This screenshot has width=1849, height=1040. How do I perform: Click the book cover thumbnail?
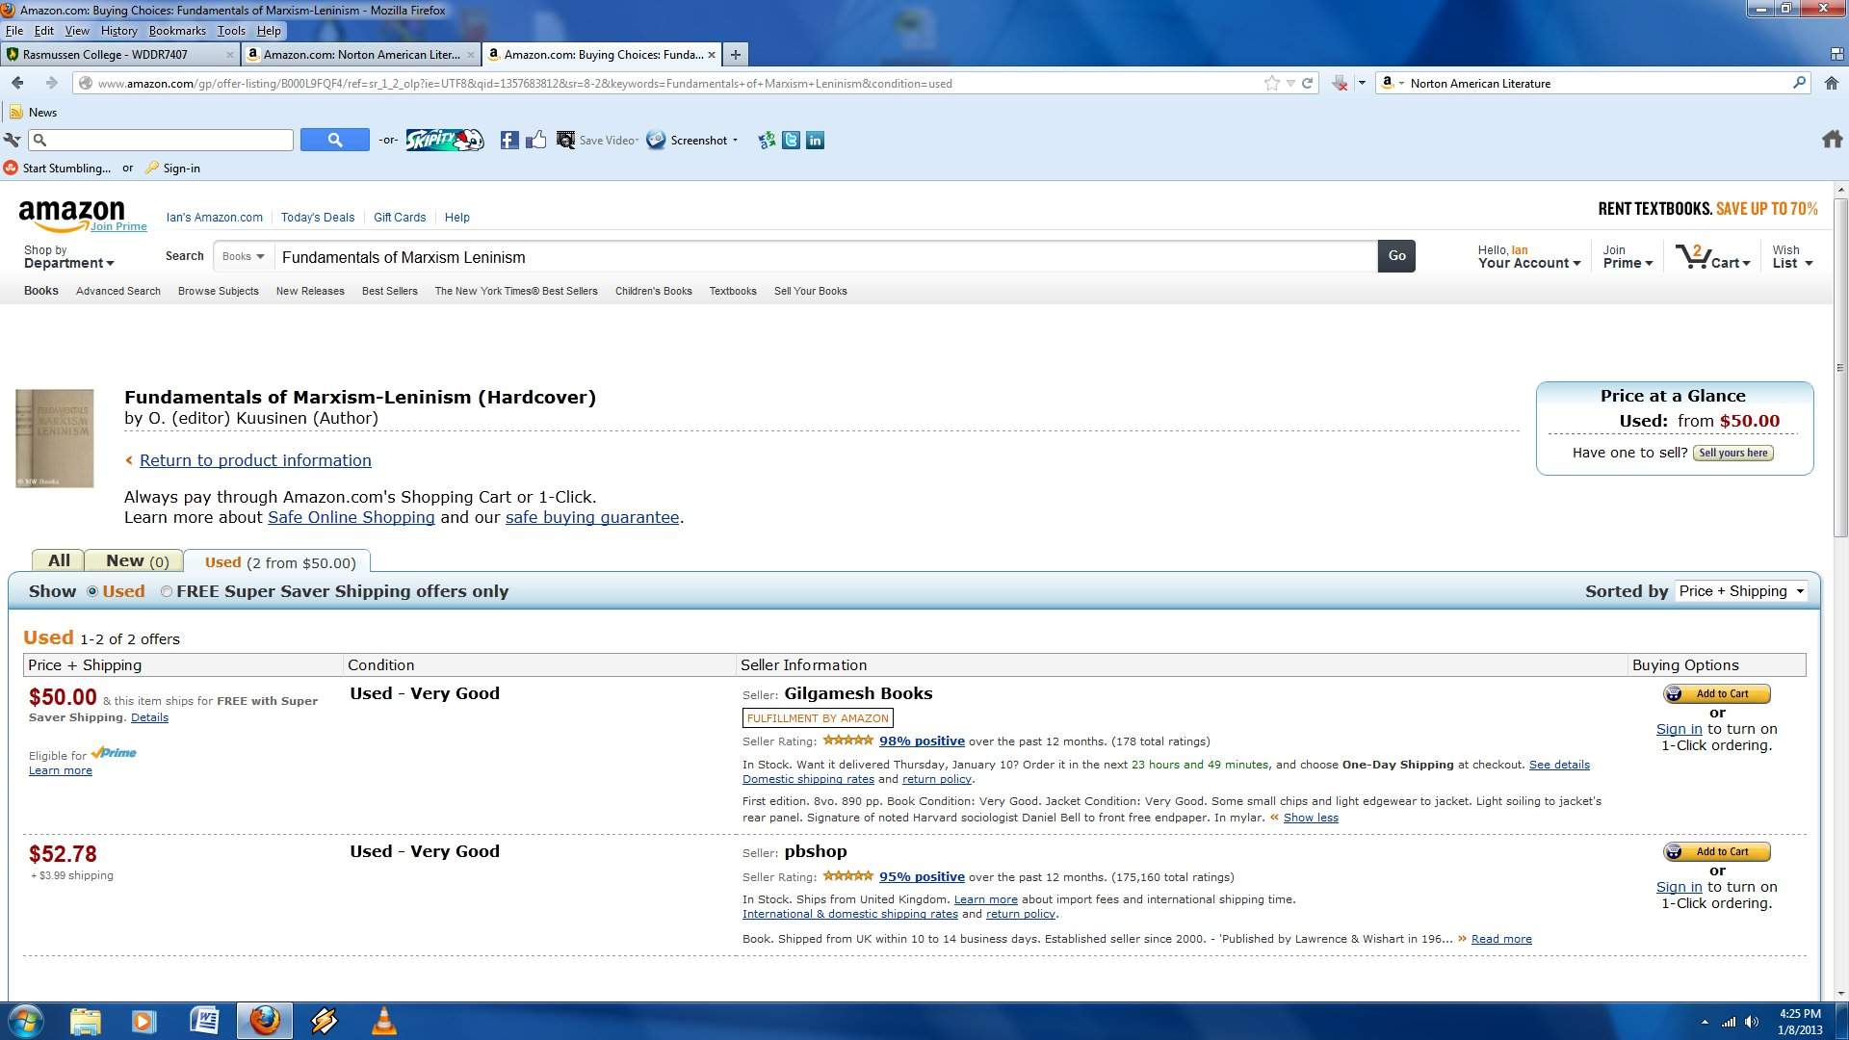[x=55, y=438]
